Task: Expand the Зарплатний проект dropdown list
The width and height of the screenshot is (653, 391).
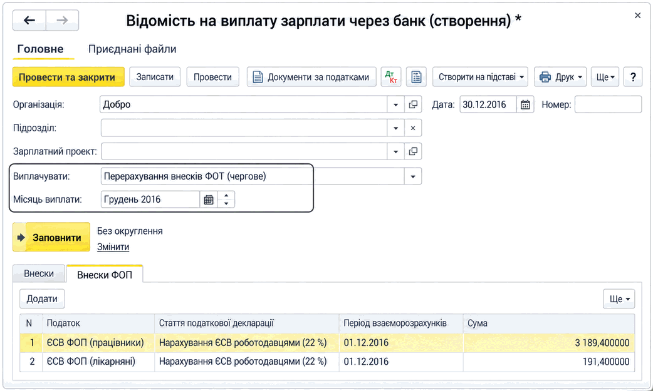Action: coord(395,151)
